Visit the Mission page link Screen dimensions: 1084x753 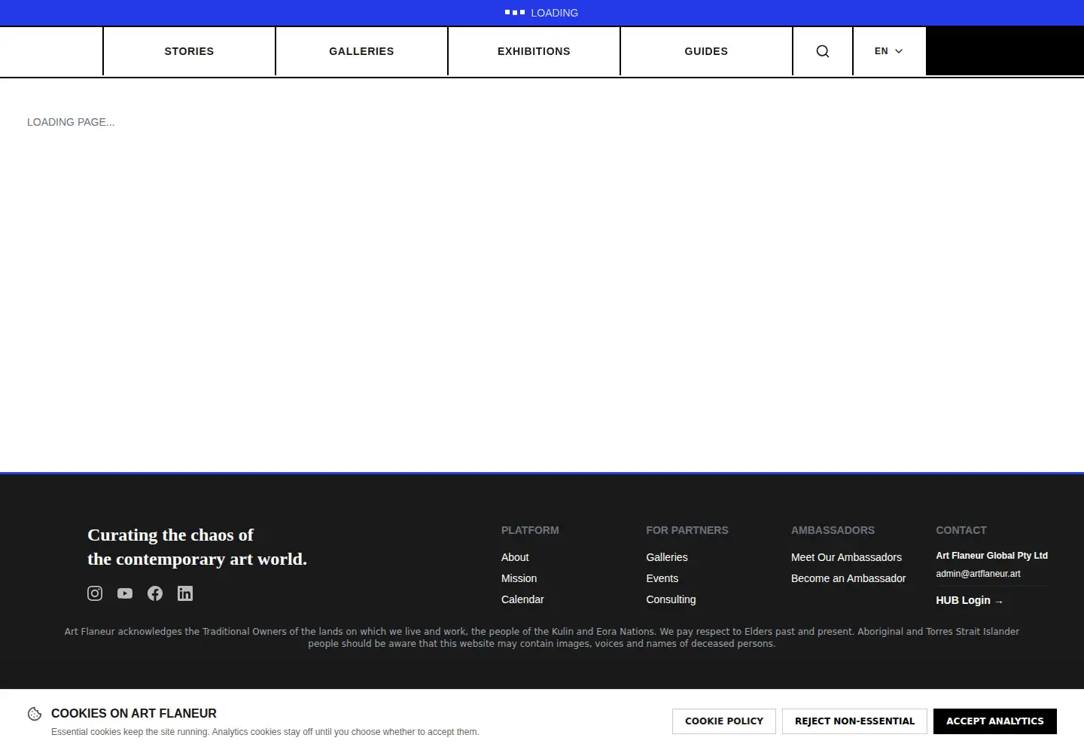click(x=519, y=578)
